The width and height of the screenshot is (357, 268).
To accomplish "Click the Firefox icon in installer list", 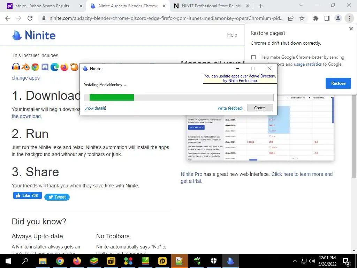I will pyautogui.click(x=64, y=67).
